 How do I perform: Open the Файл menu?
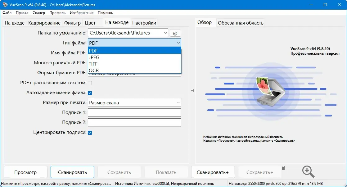[x=7, y=13]
